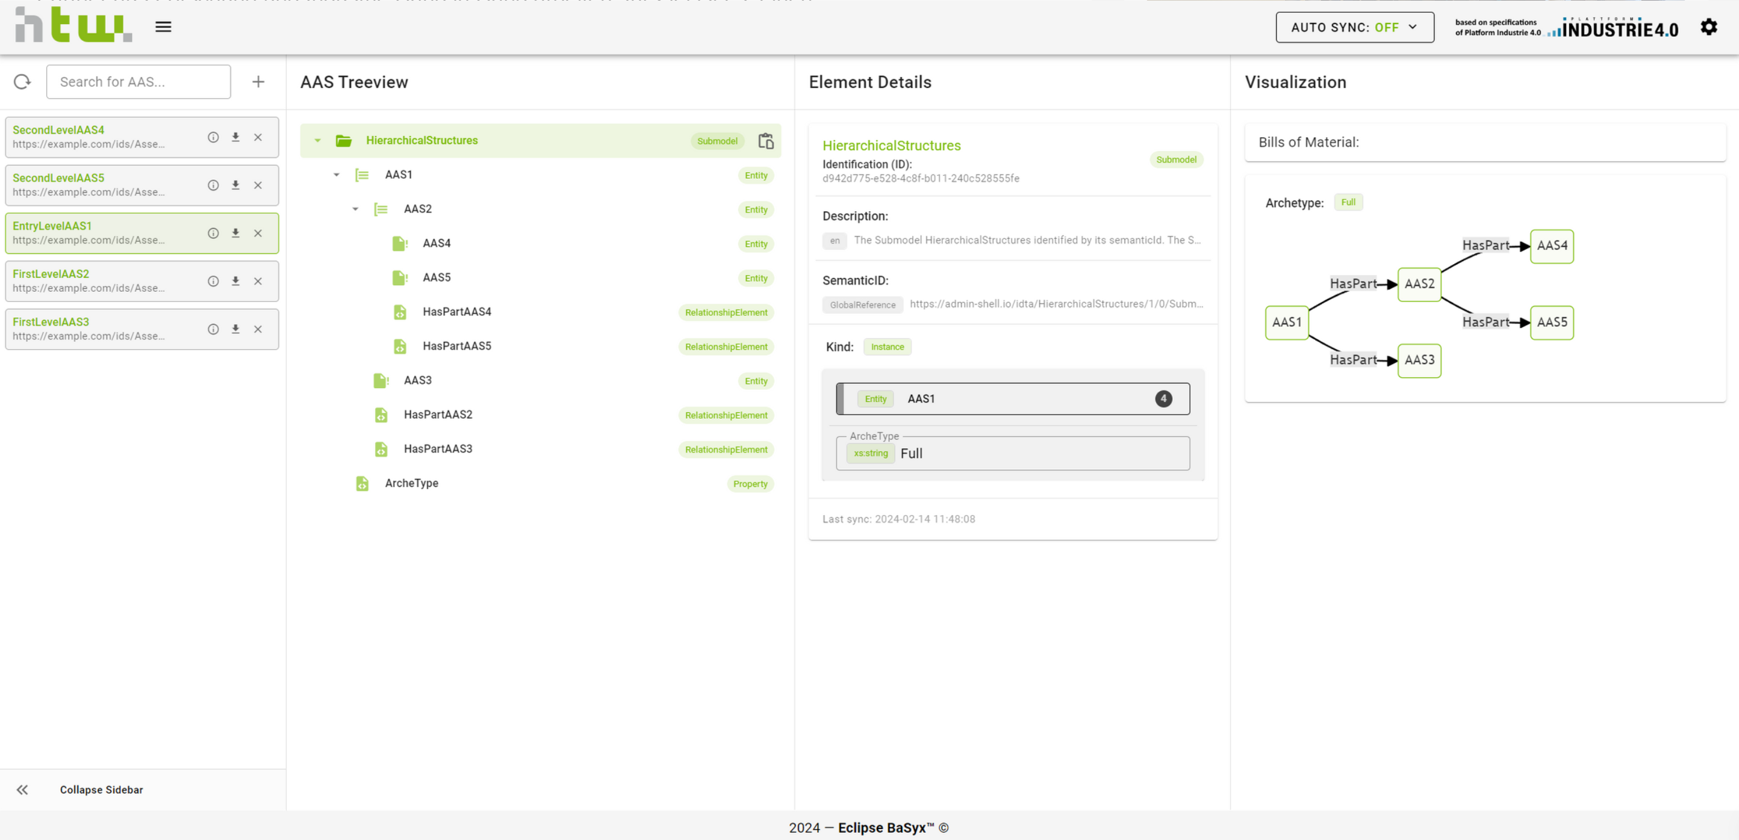Click info icon for SecondLevelAAS4
The height and width of the screenshot is (840, 1739).
pyautogui.click(x=213, y=137)
